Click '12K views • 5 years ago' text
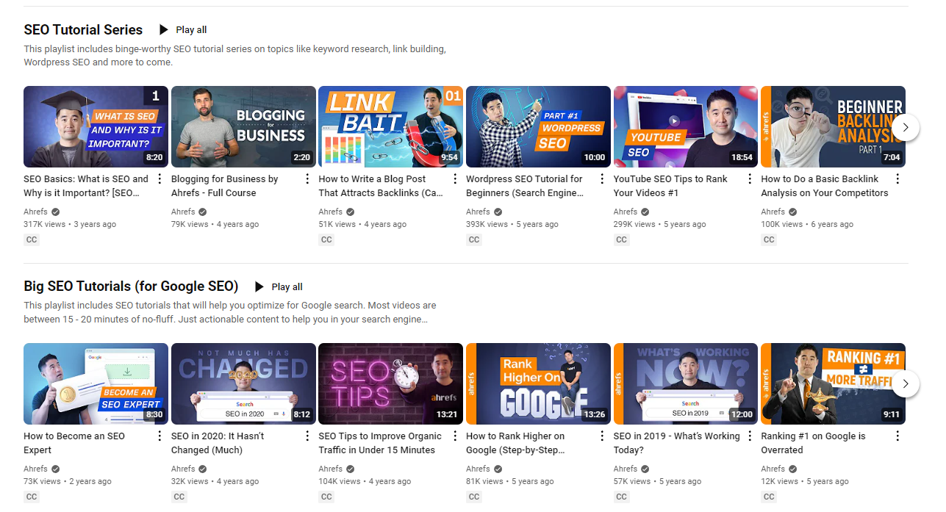 point(805,481)
